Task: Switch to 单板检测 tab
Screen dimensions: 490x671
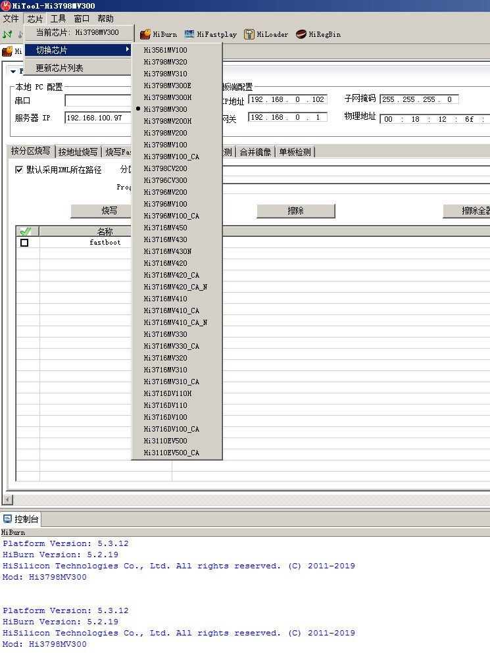Action: tap(295, 152)
